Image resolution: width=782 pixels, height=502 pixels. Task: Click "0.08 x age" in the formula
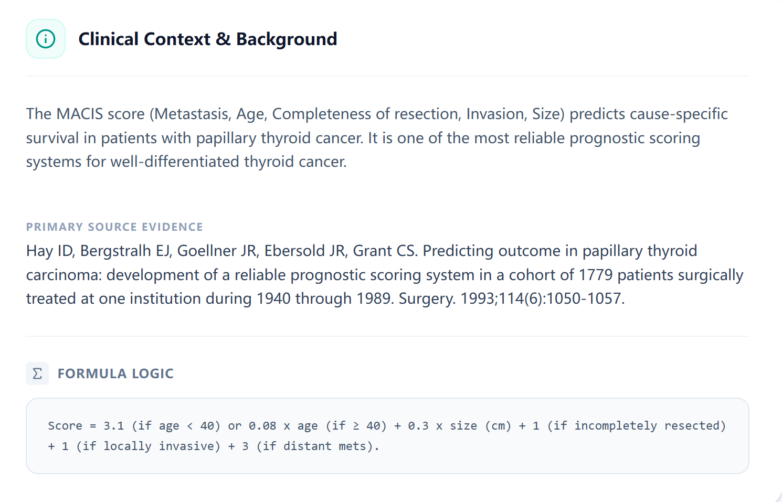[x=283, y=425]
